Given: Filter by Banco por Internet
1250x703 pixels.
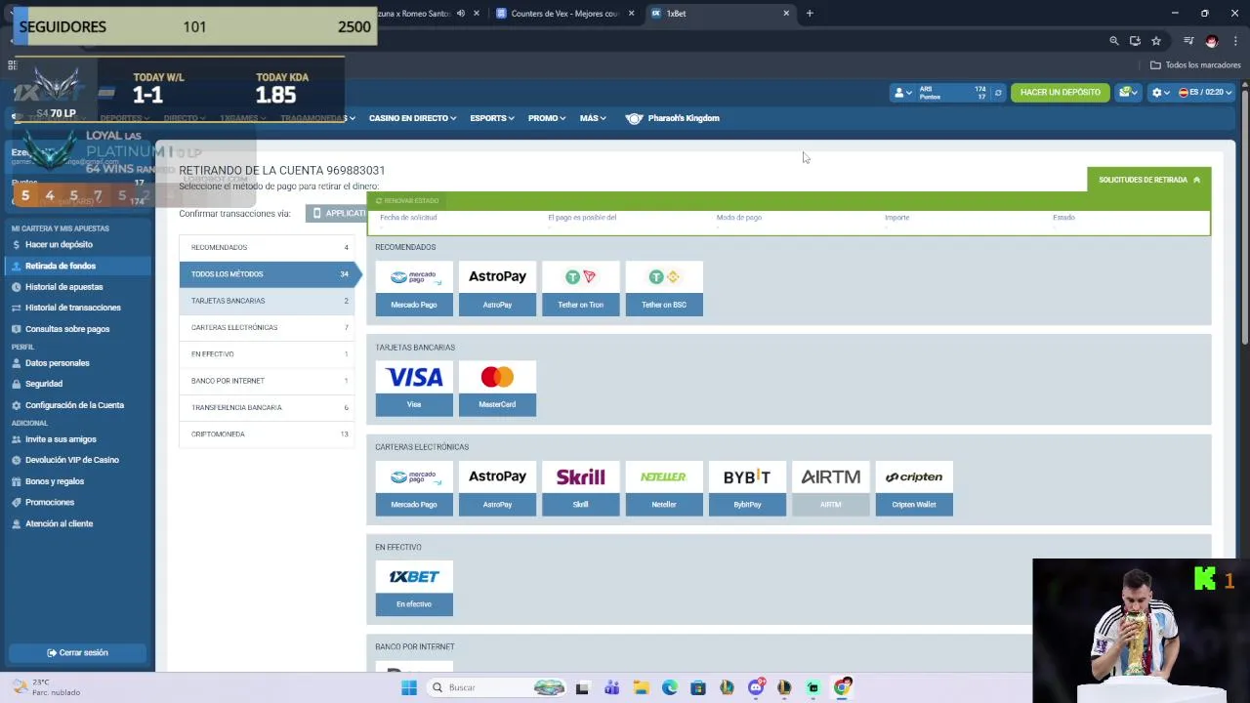Looking at the screenshot, I should 269,381.
